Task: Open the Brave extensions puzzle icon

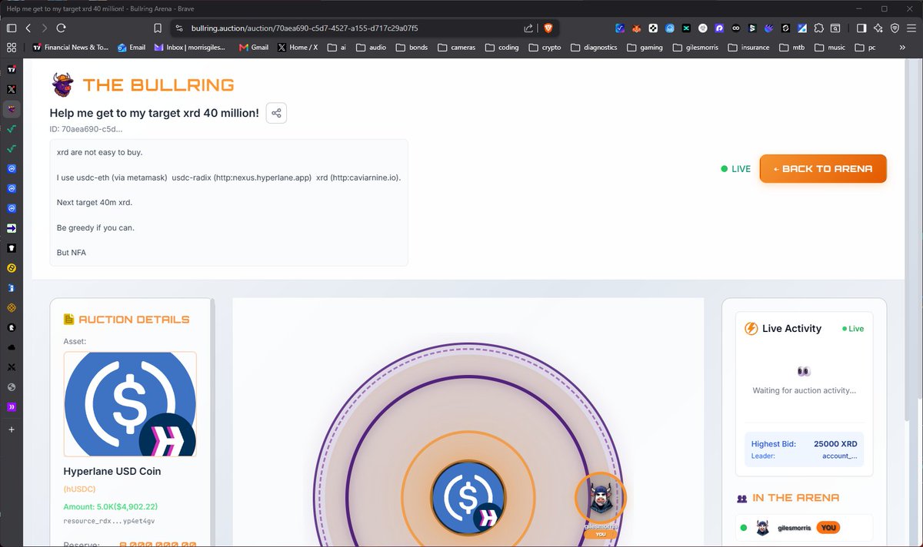Action: [x=818, y=28]
